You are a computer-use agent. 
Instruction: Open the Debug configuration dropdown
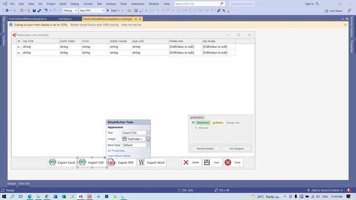point(70,11)
